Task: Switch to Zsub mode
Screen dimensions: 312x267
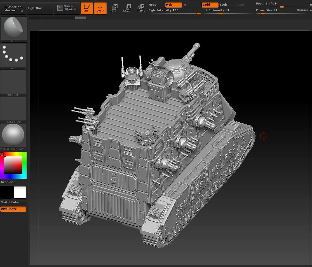Action: pyautogui.click(x=227, y=4)
